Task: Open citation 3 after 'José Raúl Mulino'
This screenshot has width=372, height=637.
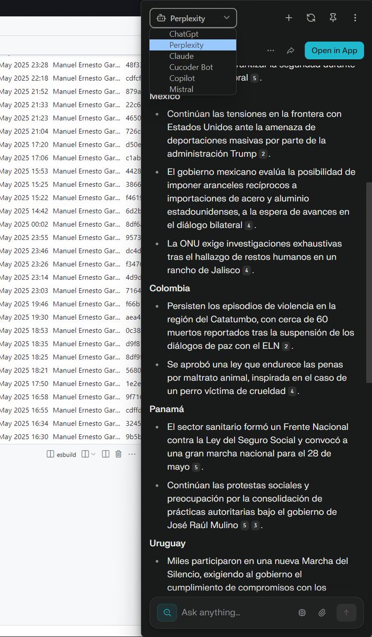Action: coord(255,526)
